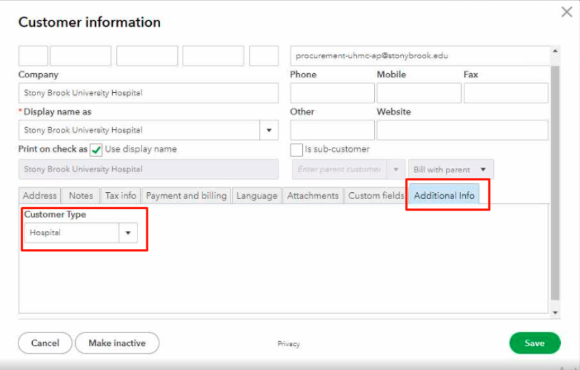Select the Tax info tab

coord(120,196)
